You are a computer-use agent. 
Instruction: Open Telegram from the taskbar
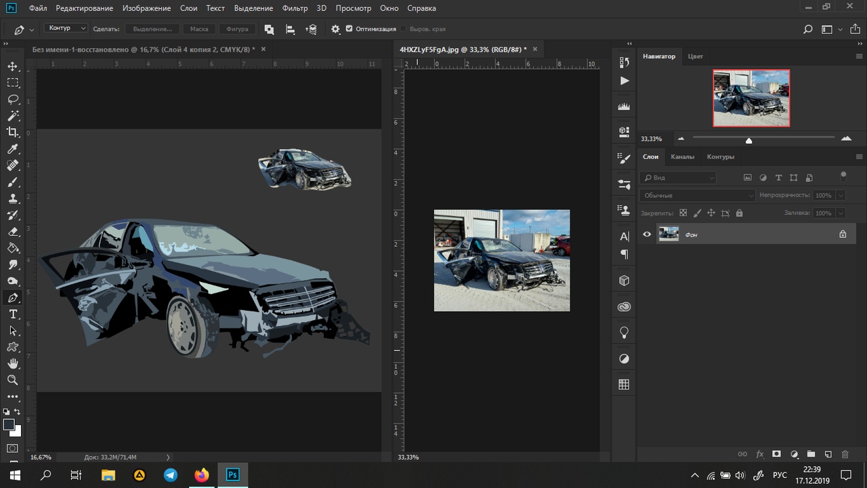pyautogui.click(x=171, y=475)
